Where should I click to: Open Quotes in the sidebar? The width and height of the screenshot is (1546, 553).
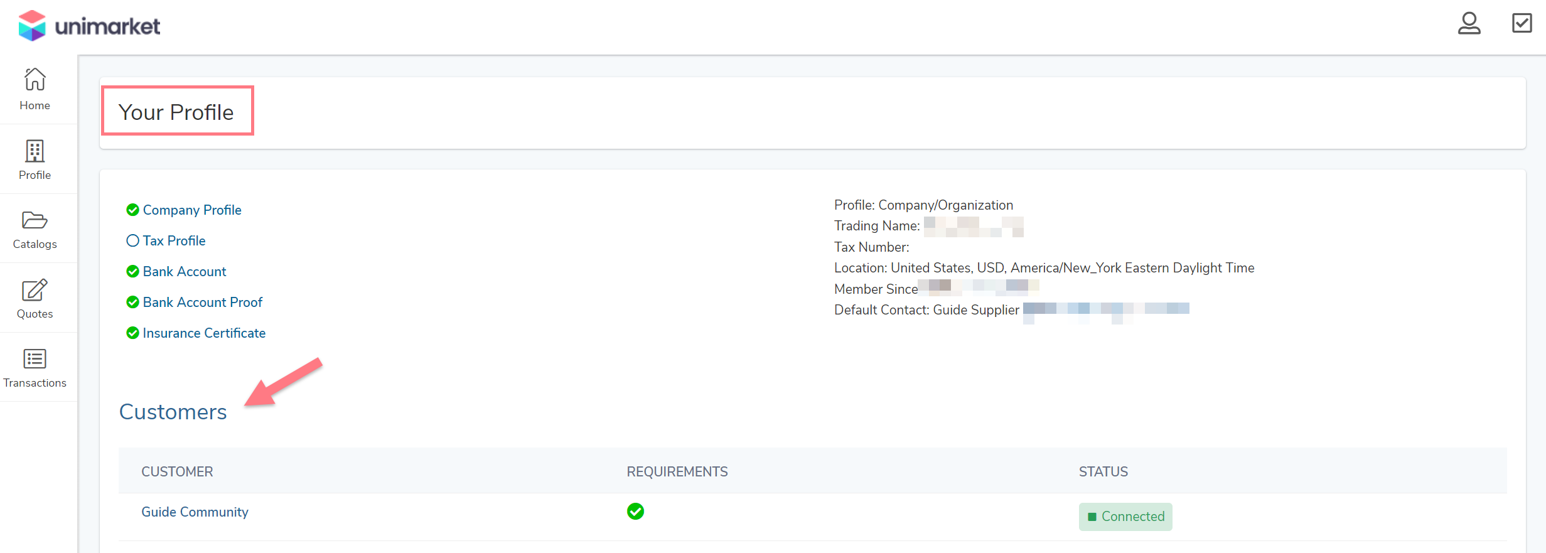(x=35, y=299)
